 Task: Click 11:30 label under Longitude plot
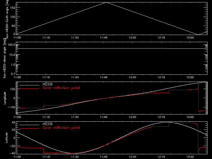click(75, 117)
